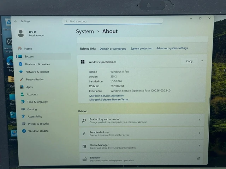Minimize the Settings window
Image resolution: width=226 pixels, height=169 pixels.
point(191,19)
